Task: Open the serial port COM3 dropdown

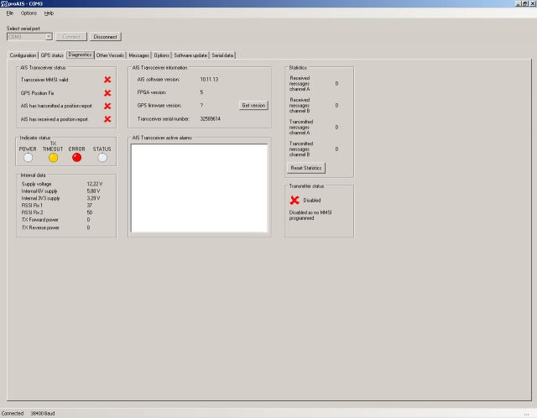Action: pyautogui.click(x=49, y=37)
